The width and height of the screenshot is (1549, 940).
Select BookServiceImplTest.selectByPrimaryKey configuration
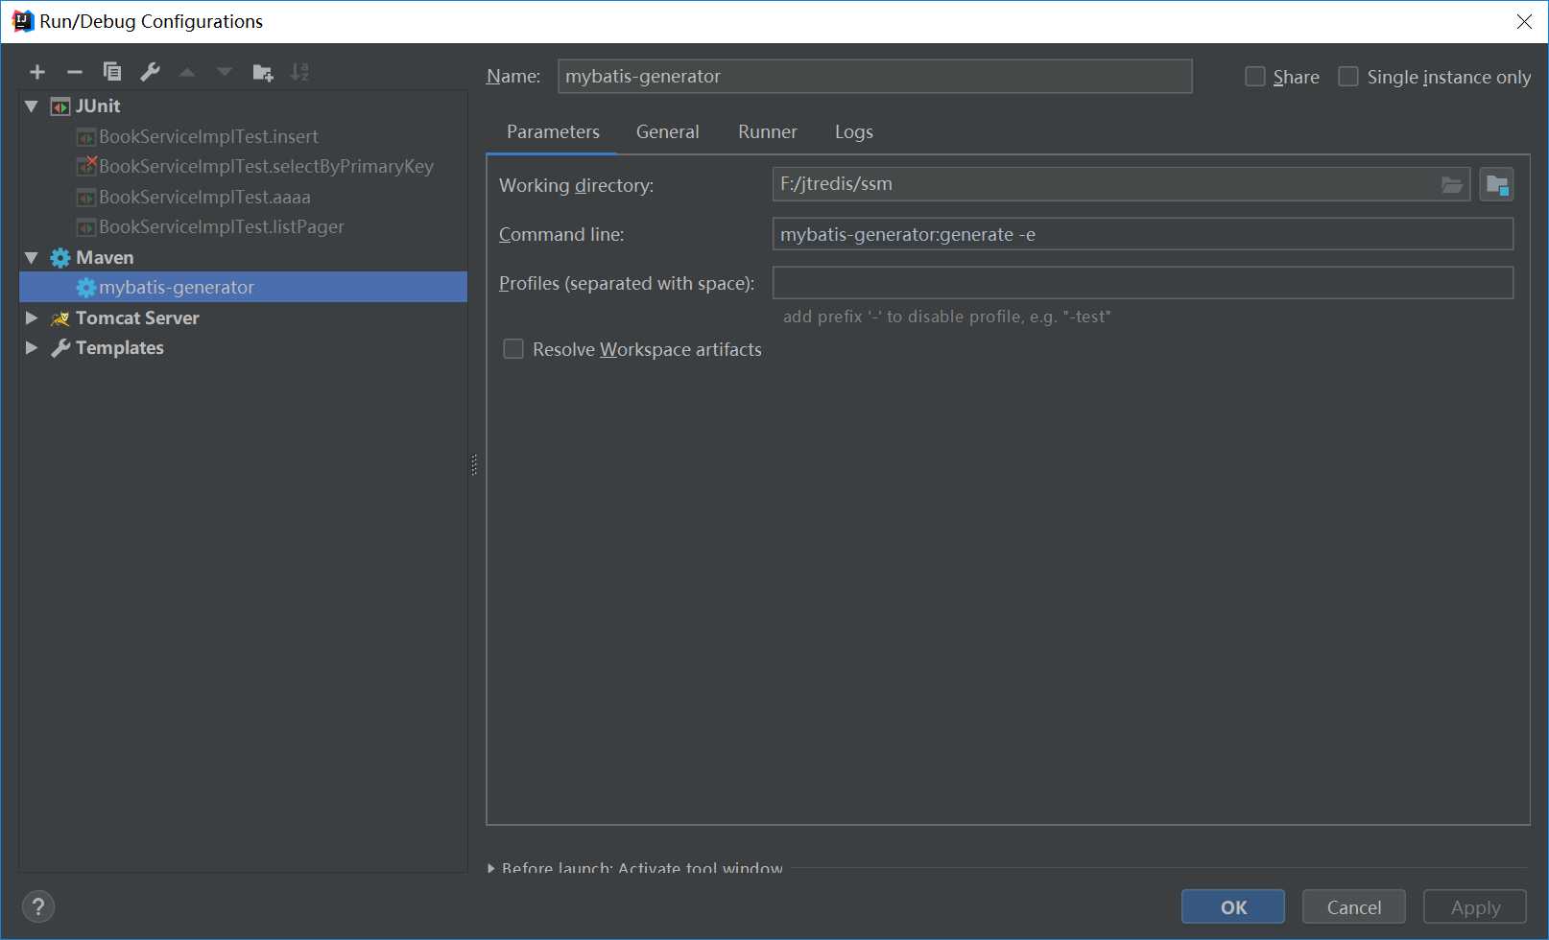tap(266, 166)
